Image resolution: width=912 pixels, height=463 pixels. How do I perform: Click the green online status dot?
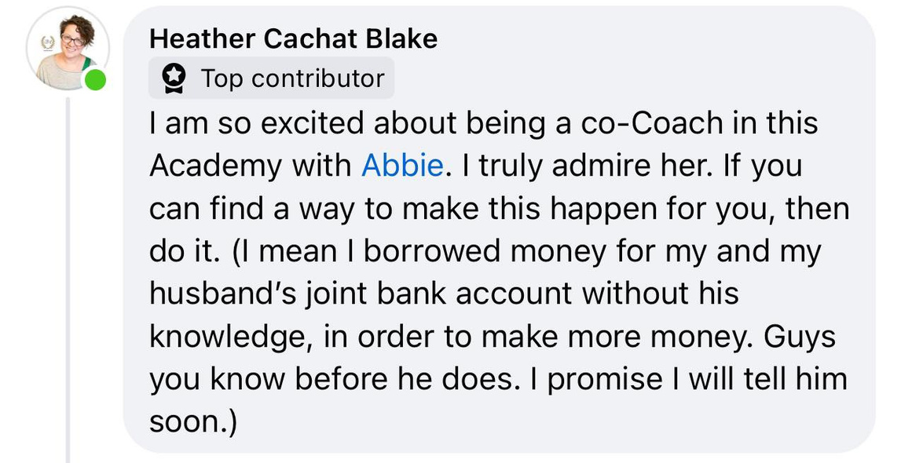(x=95, y=79)
